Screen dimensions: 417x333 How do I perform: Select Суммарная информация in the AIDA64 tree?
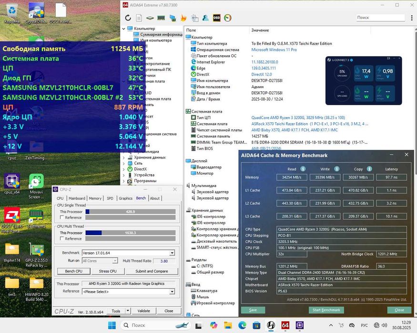tap(158, 35)
